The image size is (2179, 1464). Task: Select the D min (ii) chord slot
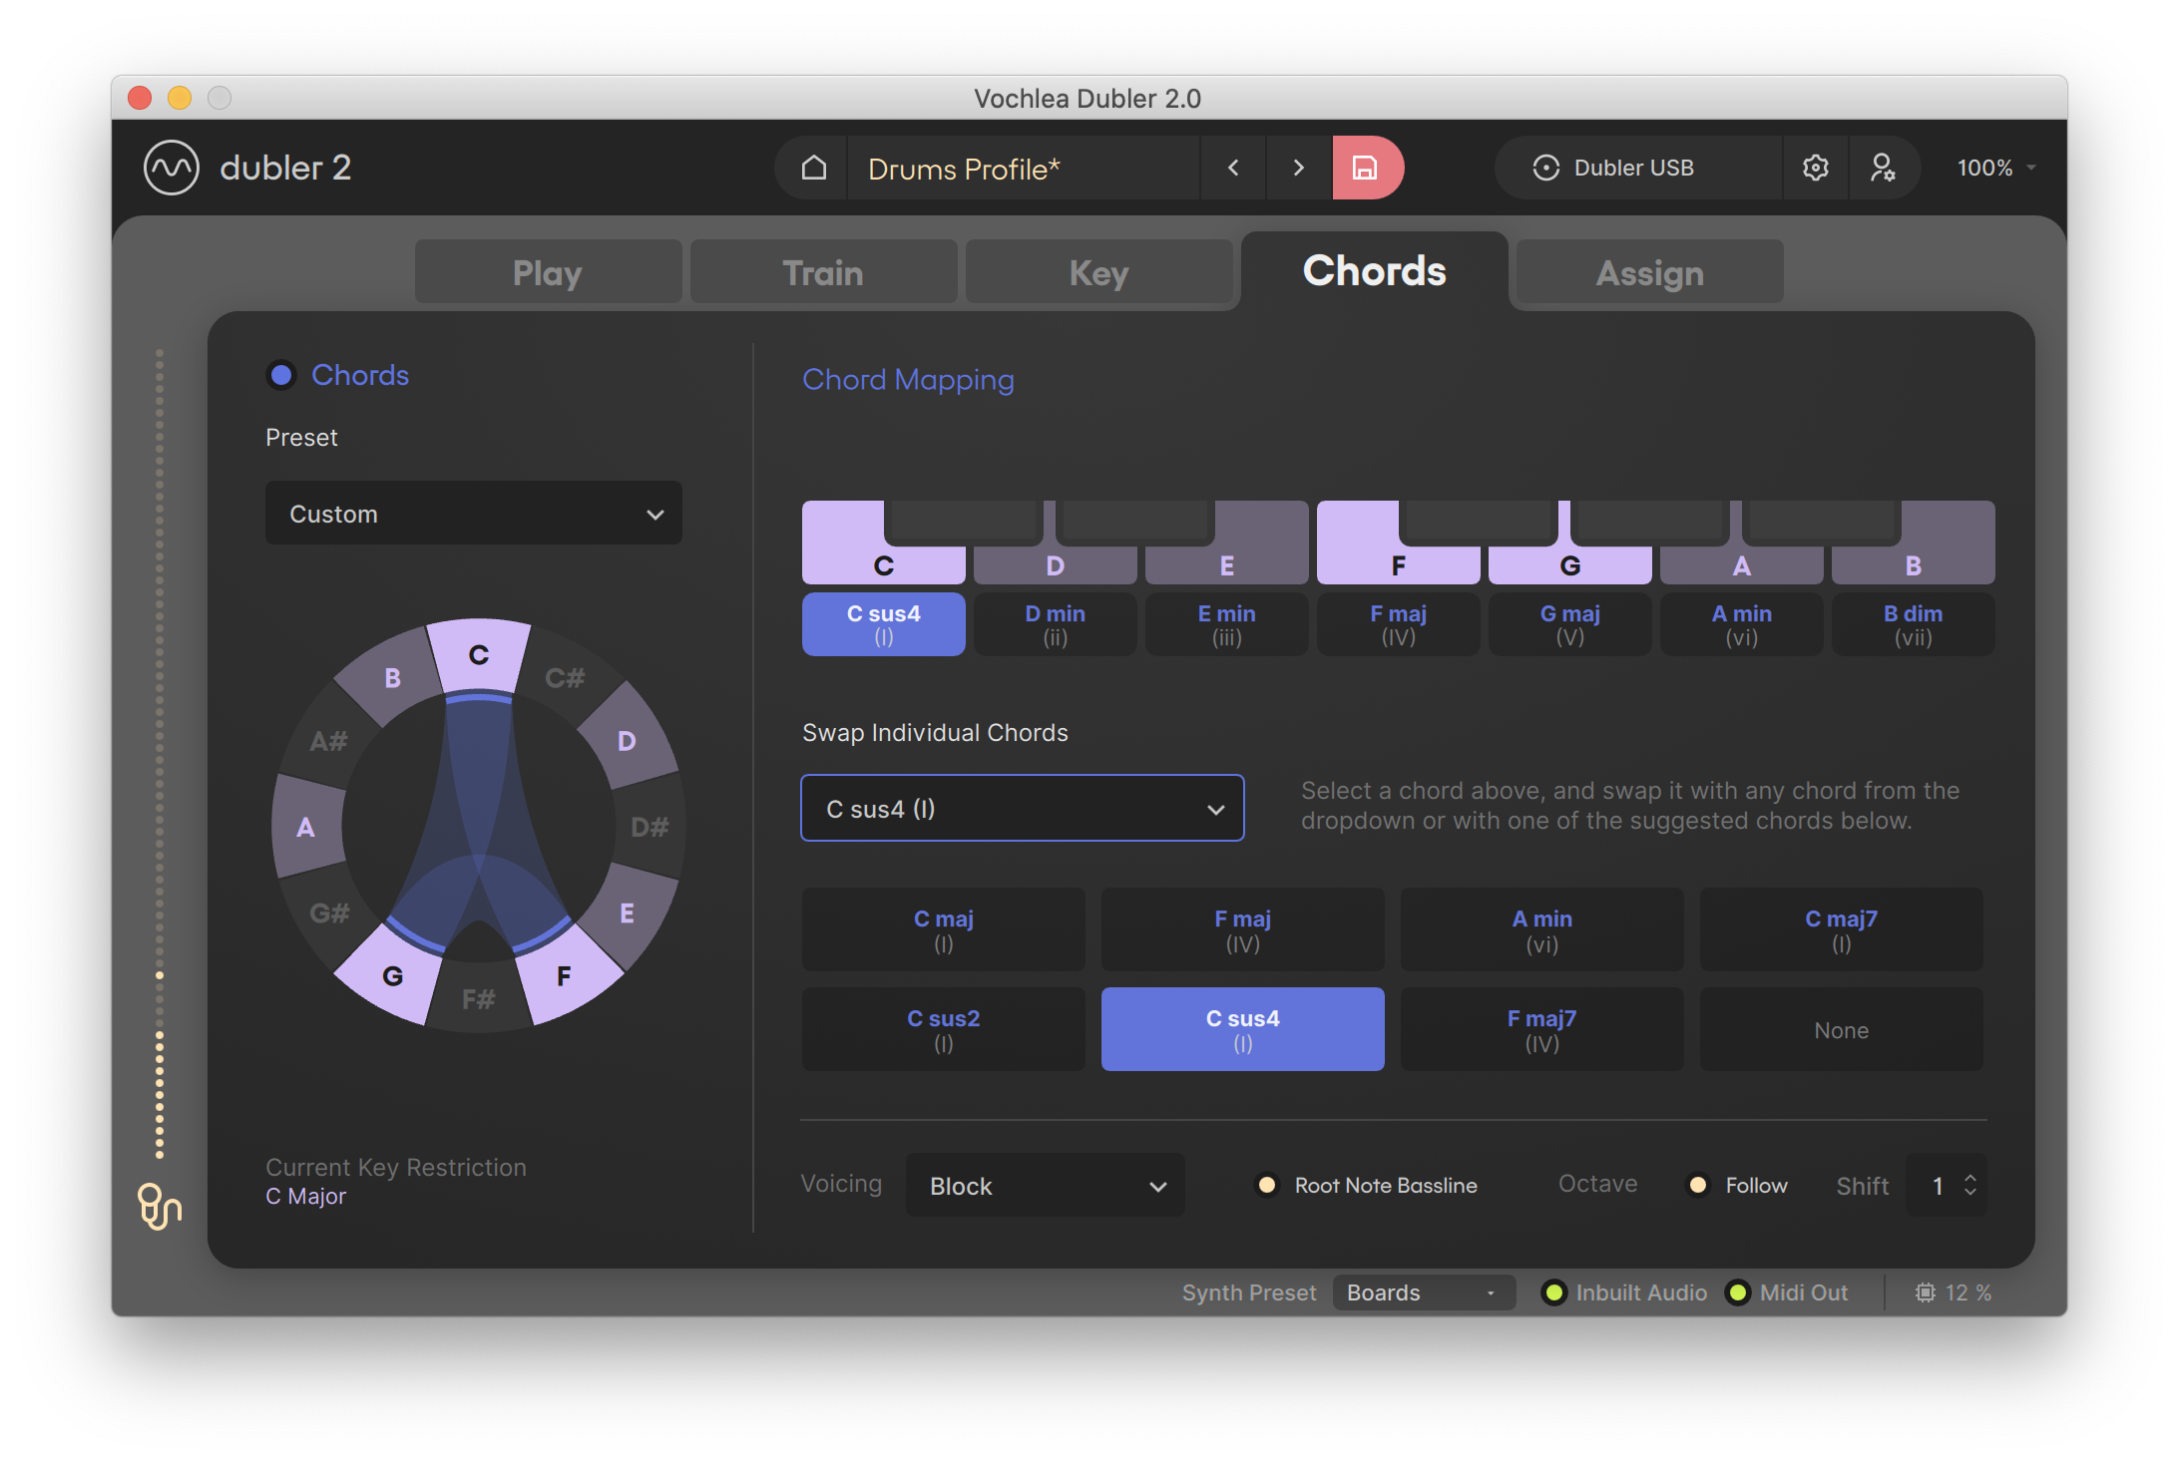pyautogui.click(x=1055, y=624)
